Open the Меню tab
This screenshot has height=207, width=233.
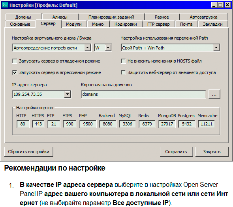tap(98, 24)
